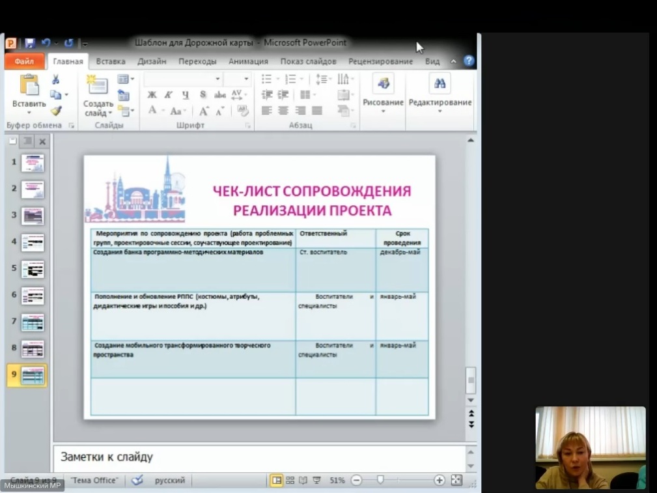This screenshot has height=493, width=657.
Task: Switch to the Переходы tab
Action: pyautogui.click(x=197, y=61)
